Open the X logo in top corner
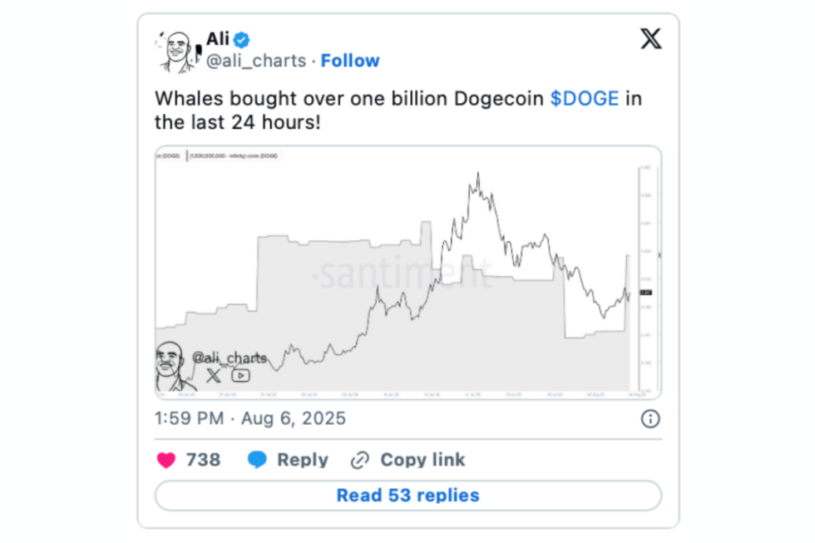Screen dimensions: 815x543 [650, 39]
